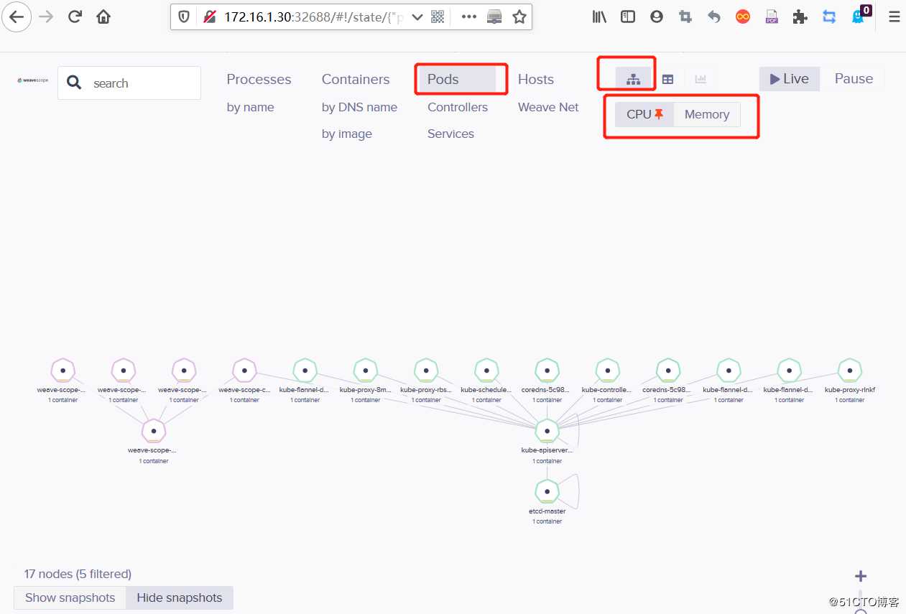Click the undo arrow extension icon
Screen dimensions: 906x614
click(714, 17)
